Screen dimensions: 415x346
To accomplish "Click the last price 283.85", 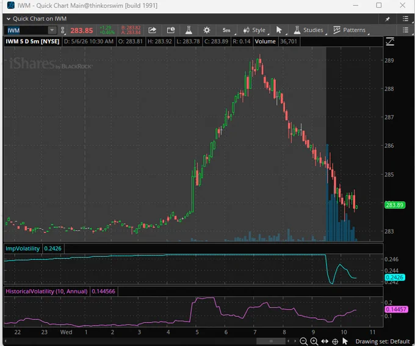I will point(82,31).
